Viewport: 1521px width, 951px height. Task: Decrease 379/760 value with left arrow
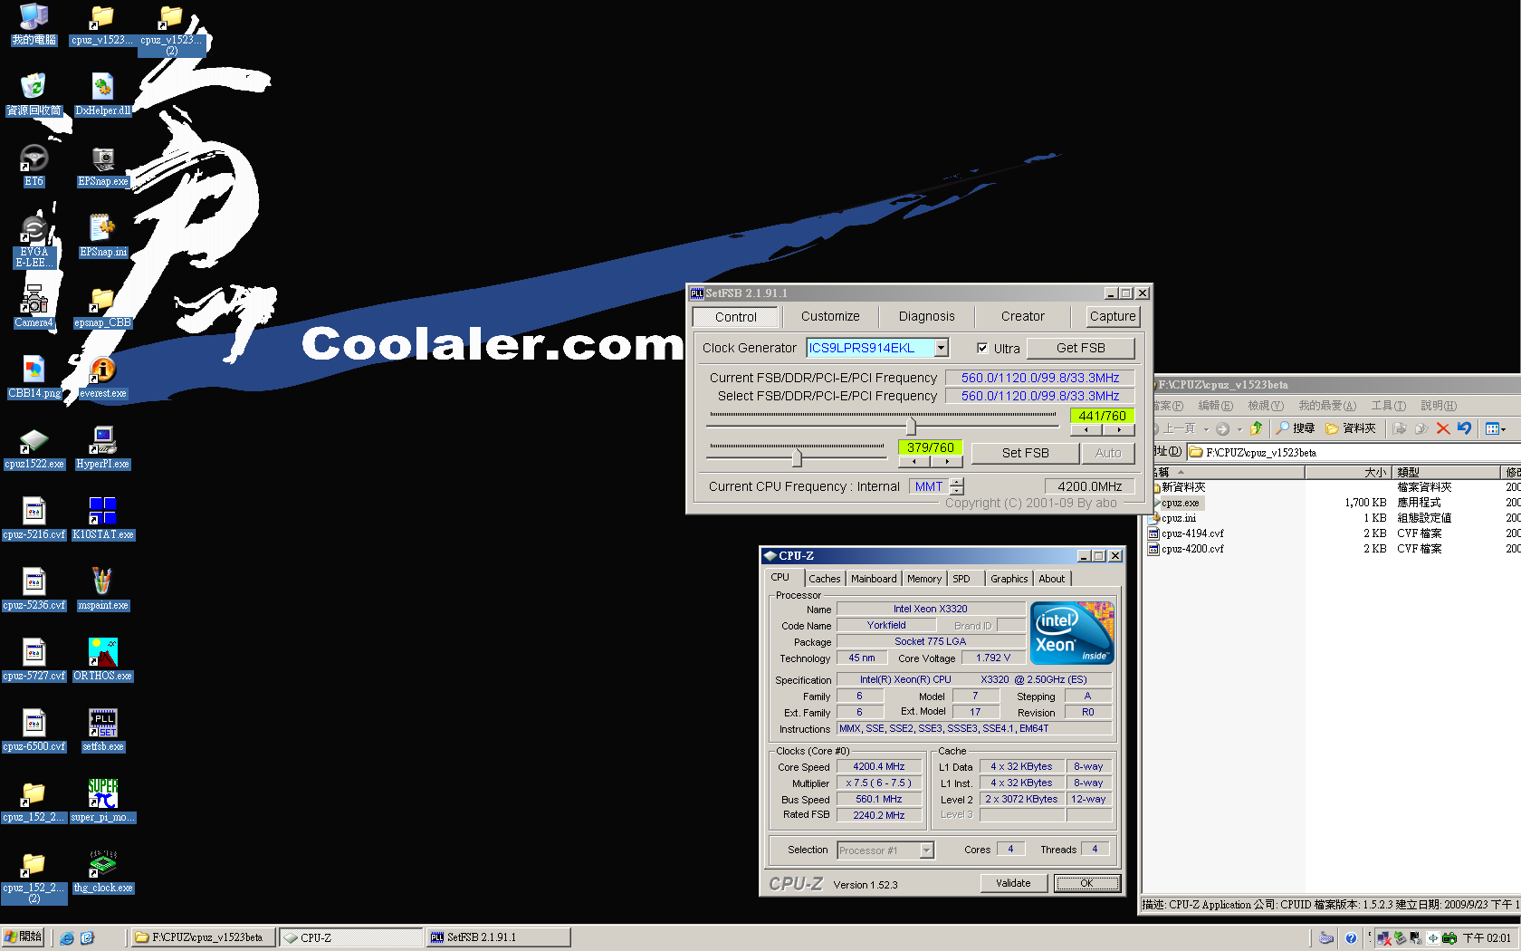pos(914,461)
